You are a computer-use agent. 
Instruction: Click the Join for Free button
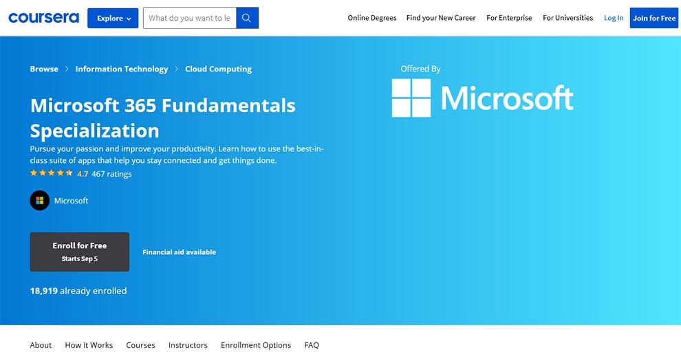coord(654,18)
